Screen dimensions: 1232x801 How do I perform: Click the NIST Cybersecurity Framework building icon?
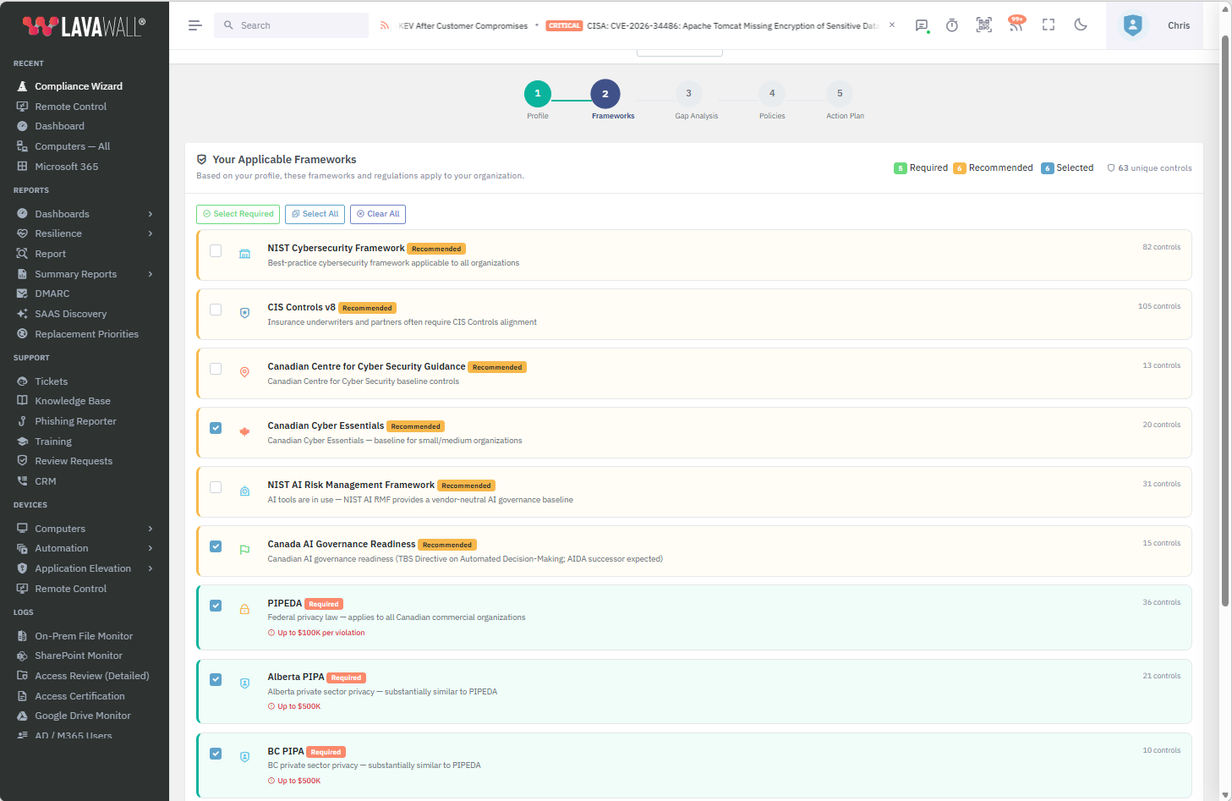tap(244, 254)
